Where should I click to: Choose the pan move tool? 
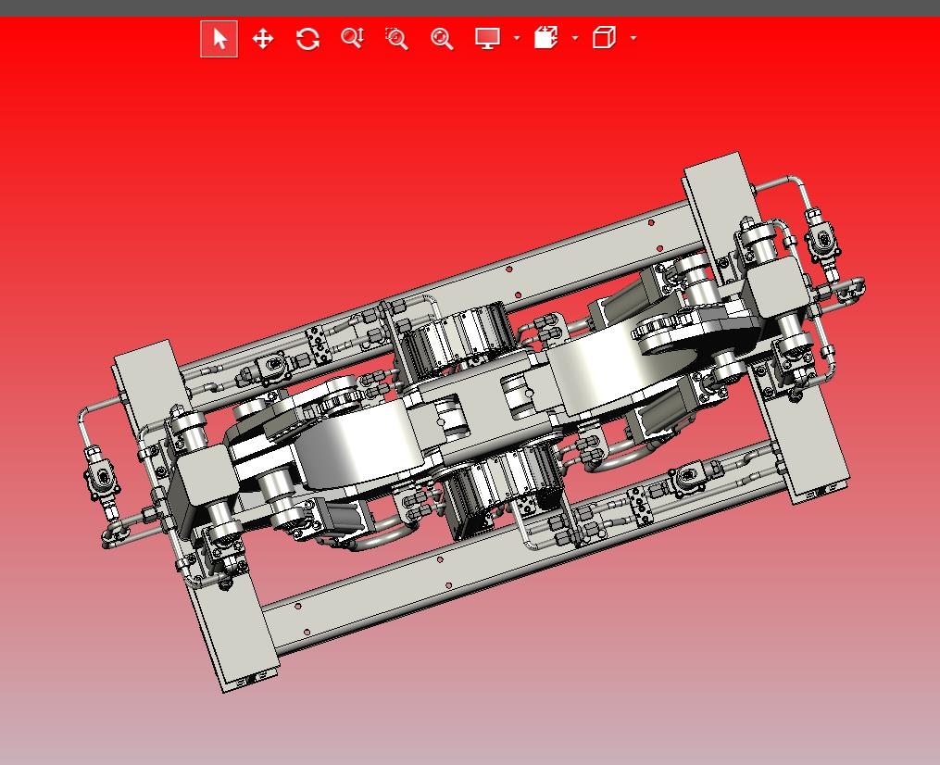coord(263,39)
